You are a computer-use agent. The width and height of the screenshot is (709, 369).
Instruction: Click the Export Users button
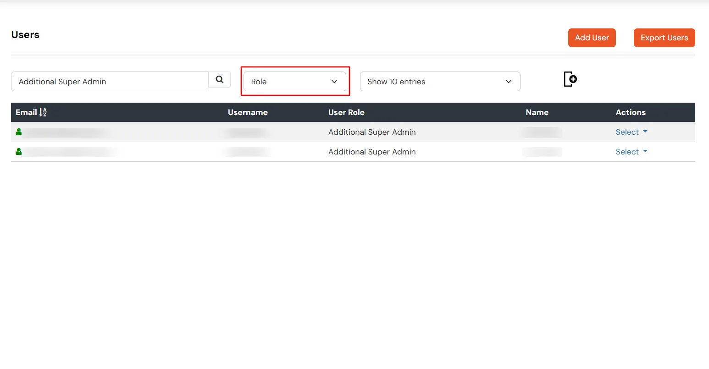665,38
